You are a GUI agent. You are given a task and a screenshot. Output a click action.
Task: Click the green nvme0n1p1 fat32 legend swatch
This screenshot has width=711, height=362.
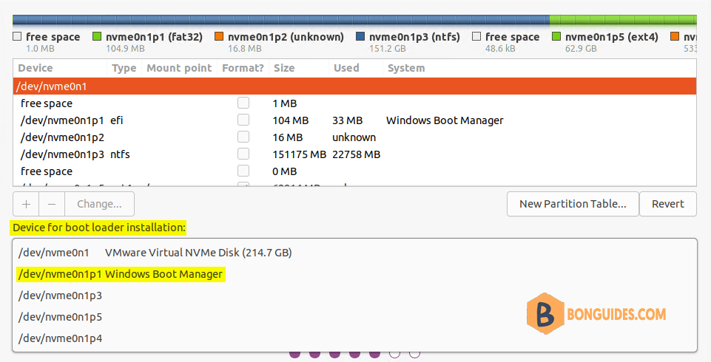click(97, 37)
